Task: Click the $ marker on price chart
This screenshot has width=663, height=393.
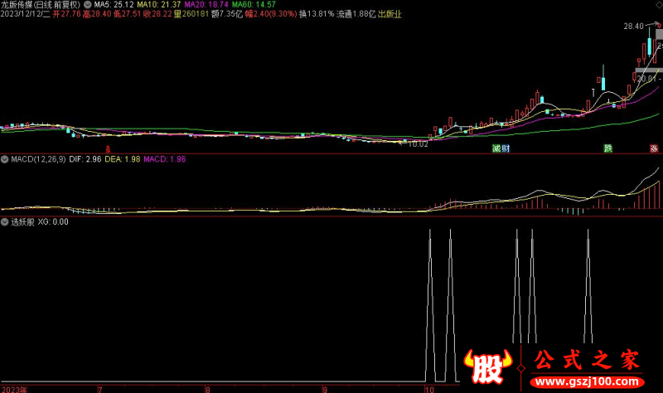Action: (108, 149)
